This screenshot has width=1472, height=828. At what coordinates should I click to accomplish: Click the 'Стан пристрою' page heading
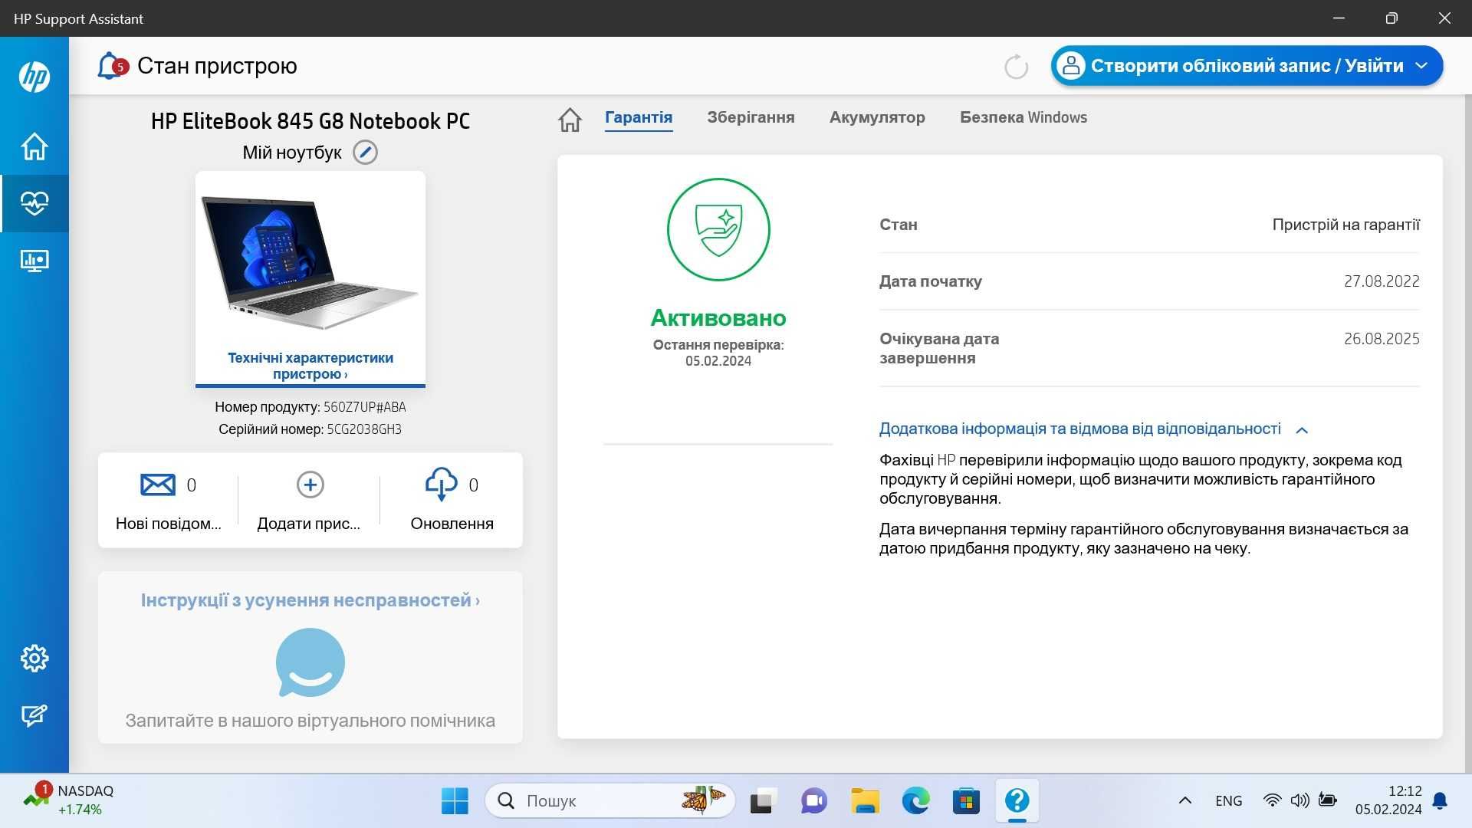coord(217,66)
